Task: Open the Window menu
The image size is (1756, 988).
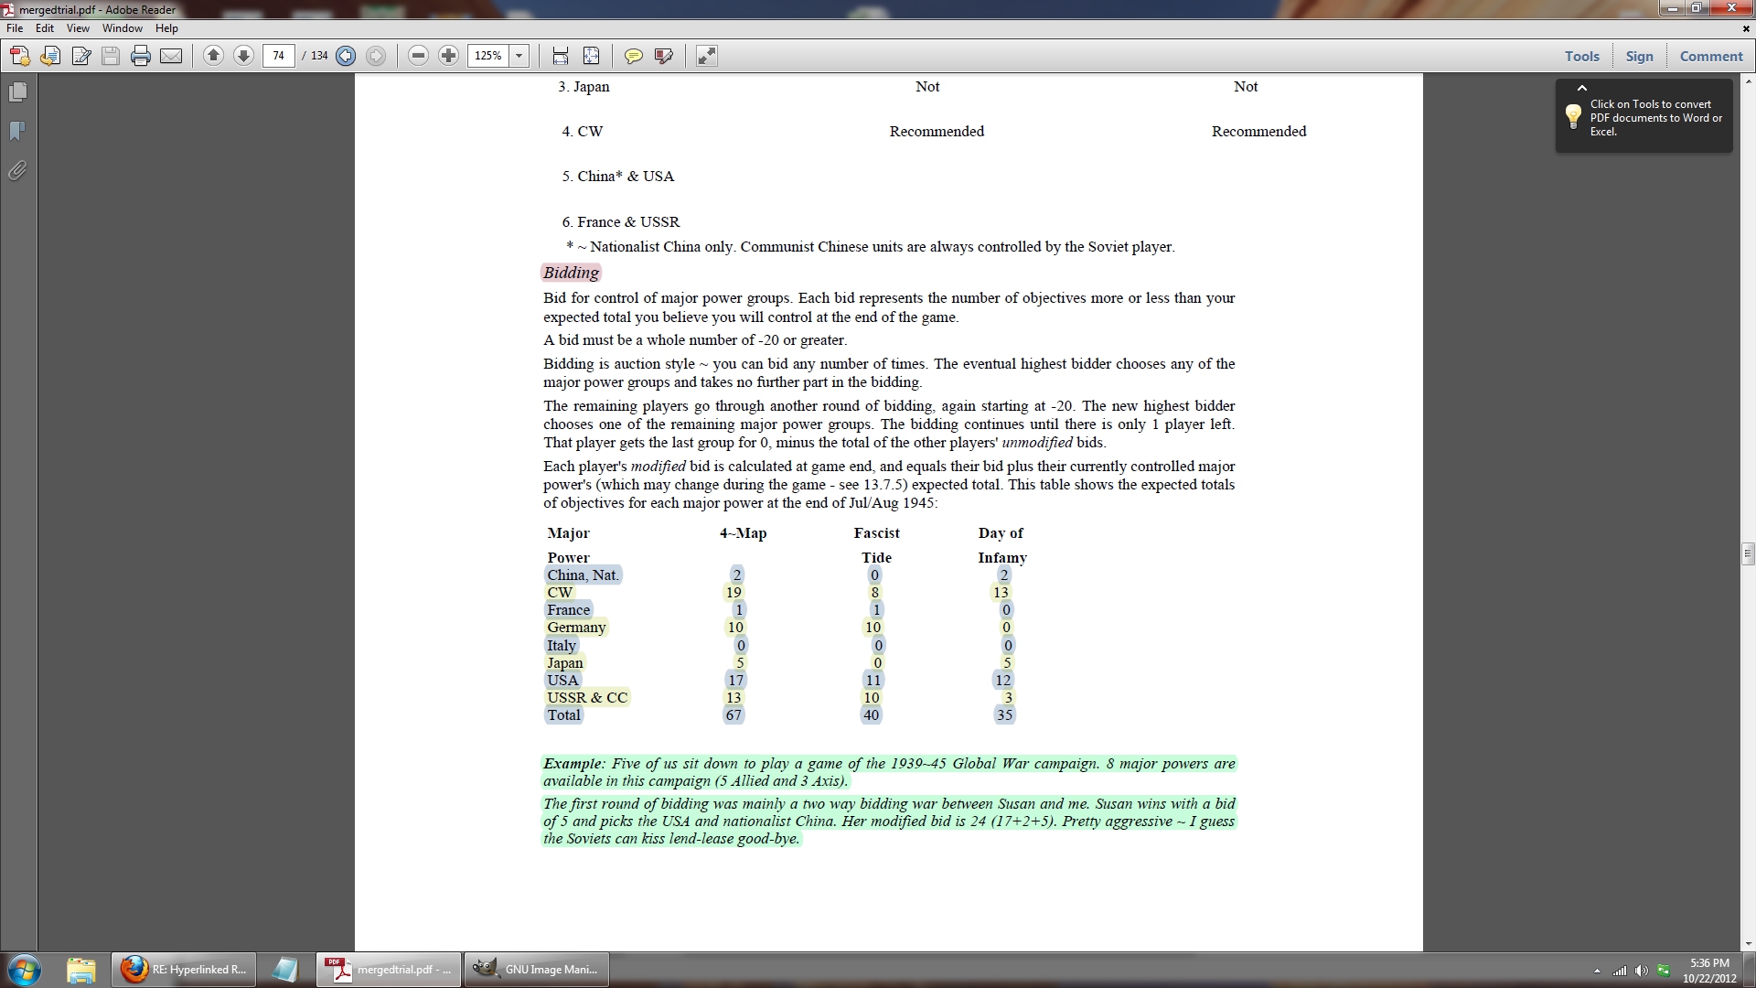Action: click(x=123, y=28)
